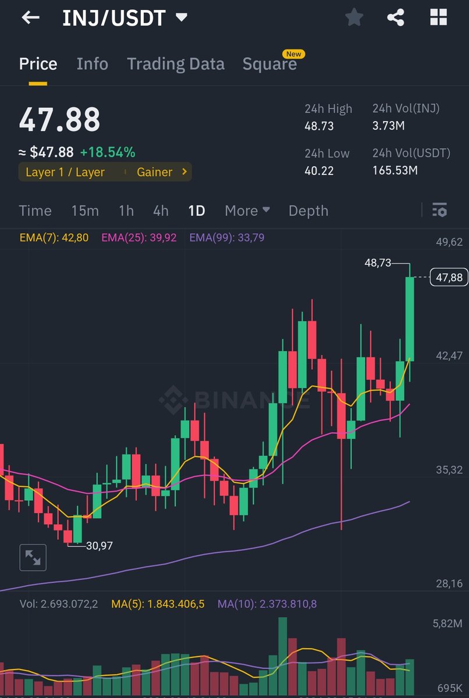Click the ≈ $47.88 converted price
This screenshot has height=698, width=469.
click(x=46, y=152)
